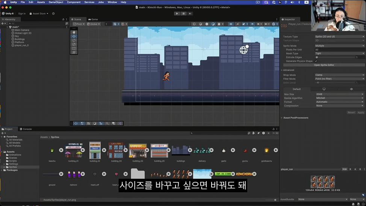The width and height of the screenshot is (366, 206).
Task: Expand the Settings folder in Project
Action: [x=4, y=164]
